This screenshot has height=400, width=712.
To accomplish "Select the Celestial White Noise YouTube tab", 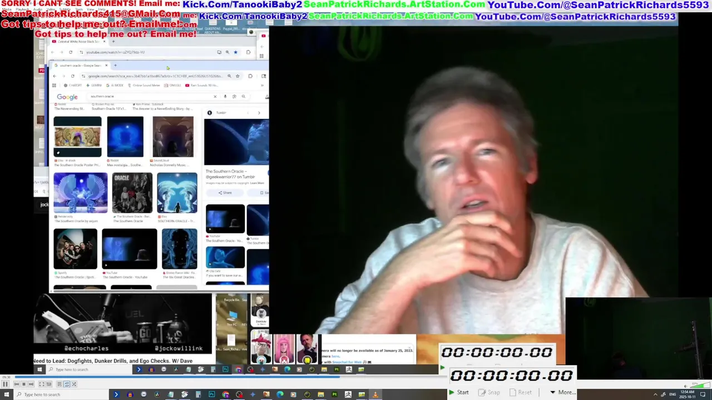I will point(77,42).
